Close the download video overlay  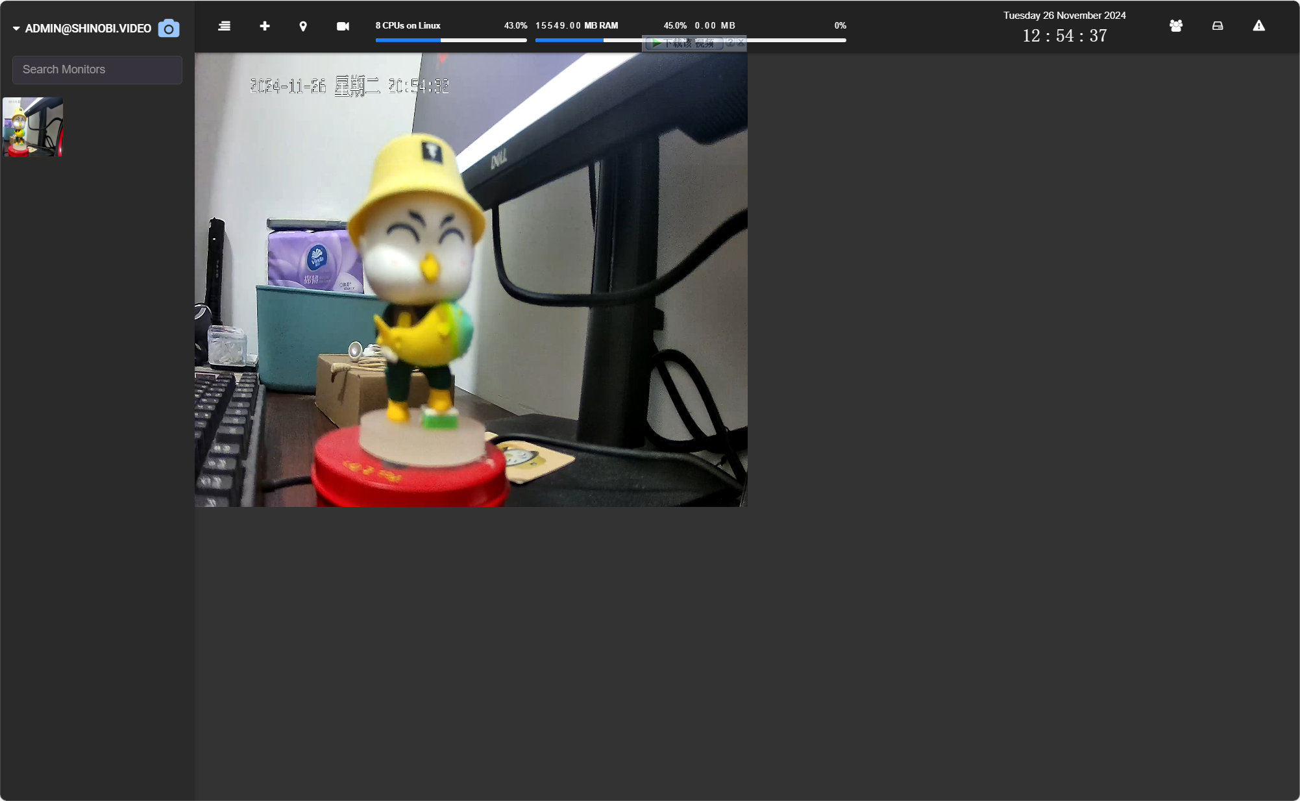(741, 43)
